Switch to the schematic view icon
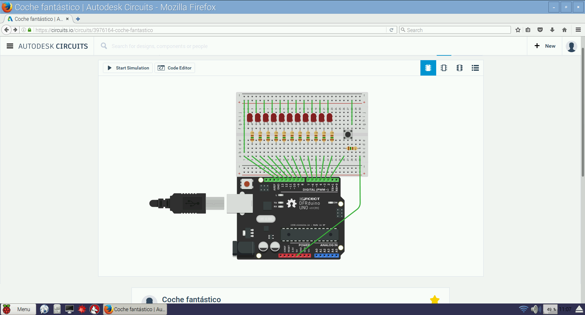The height and width of the screenshot is (315, 585). [444, 68]
